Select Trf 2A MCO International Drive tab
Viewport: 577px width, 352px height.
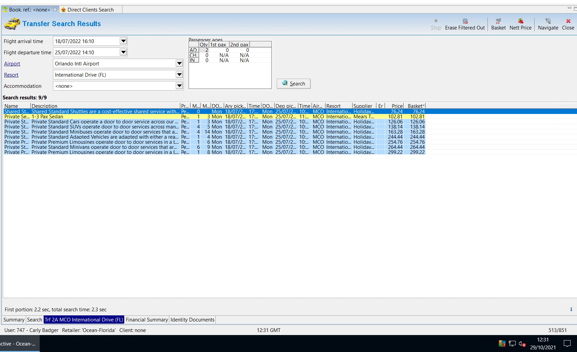[x=84, y=319]
